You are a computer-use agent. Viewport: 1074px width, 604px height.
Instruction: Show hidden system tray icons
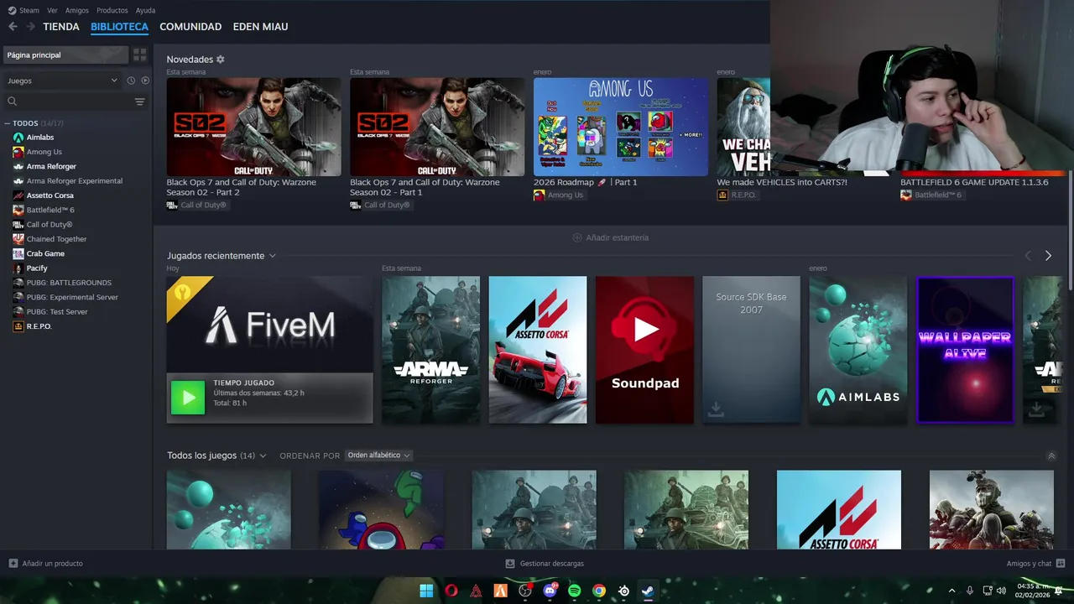951,591
